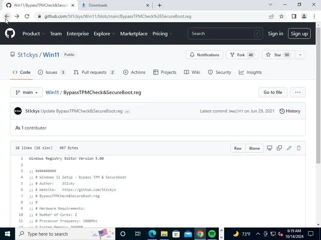Reload the page with refresh icon
Screen dimensions: 321x240
27,16
